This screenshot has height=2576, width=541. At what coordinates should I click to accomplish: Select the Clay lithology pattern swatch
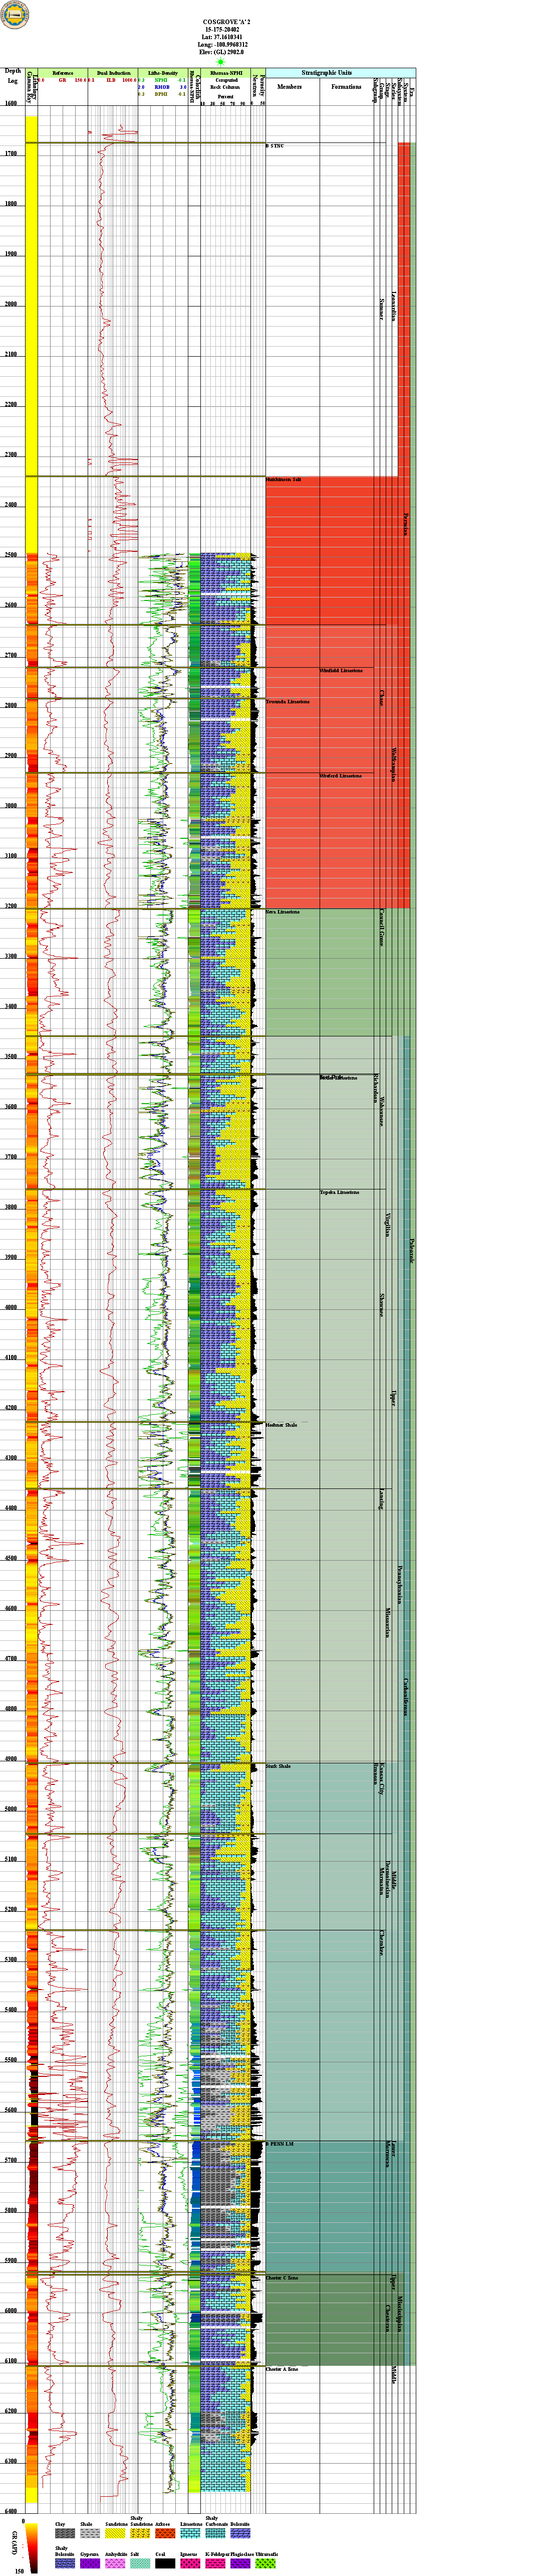pyautogui.click(x=64, y=2534)
